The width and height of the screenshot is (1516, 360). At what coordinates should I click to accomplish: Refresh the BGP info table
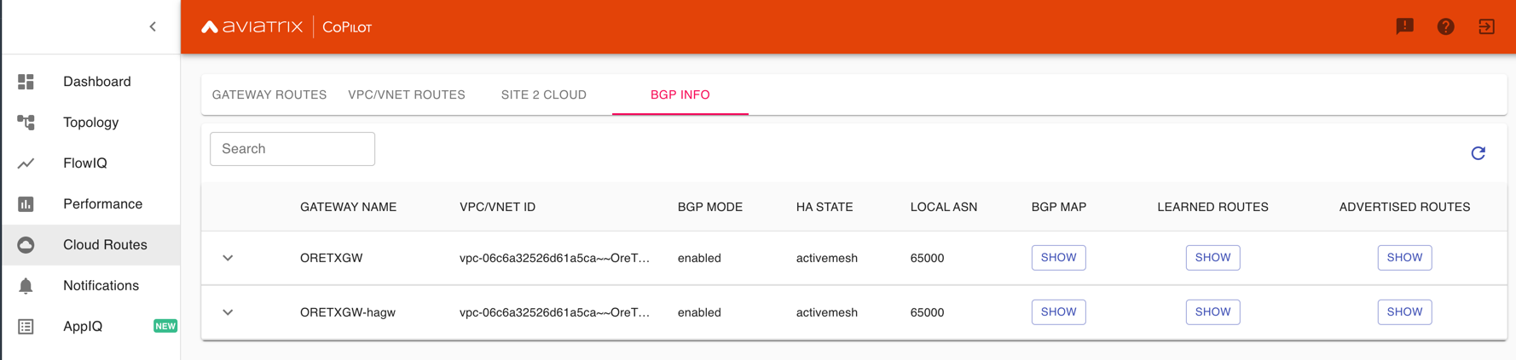pyautogui.click(x=1478, y=153)
